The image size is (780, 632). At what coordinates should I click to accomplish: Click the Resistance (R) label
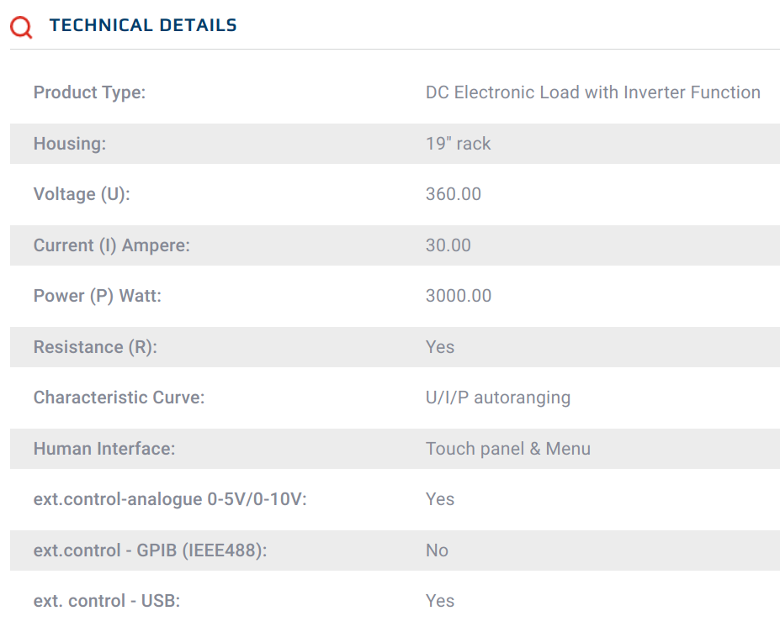[x=95, y=347]
